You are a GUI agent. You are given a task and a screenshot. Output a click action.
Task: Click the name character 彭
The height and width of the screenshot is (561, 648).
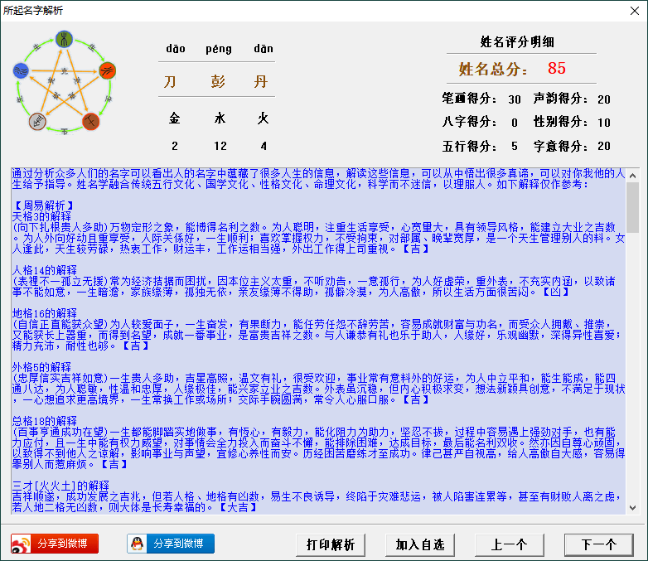[220, 82]
